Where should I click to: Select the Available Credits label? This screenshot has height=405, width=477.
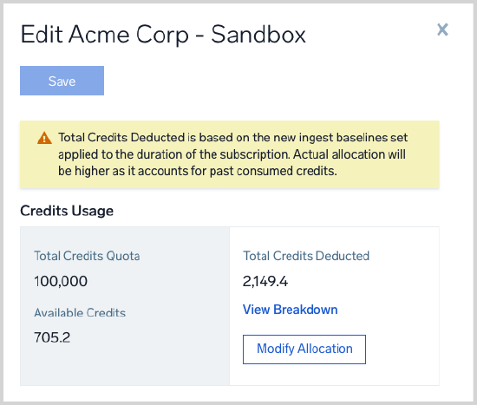pyautogui.click(x=80, y=312)
